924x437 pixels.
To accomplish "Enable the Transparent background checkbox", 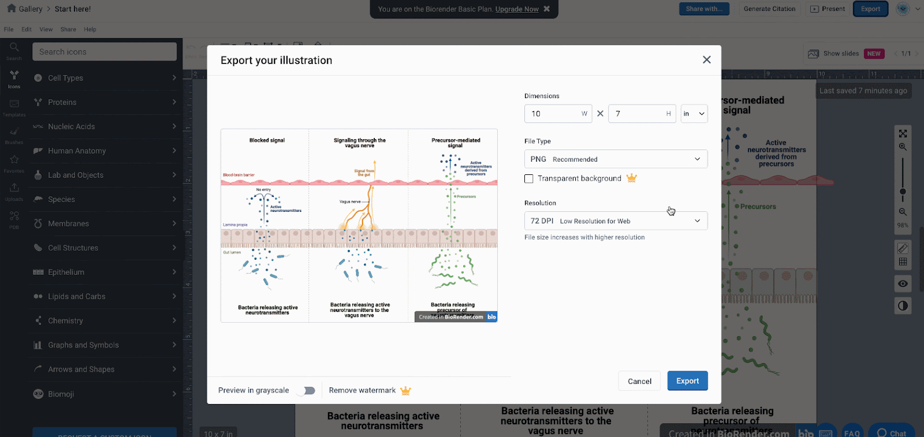I will pyautogui.click(x=529, y=179).
